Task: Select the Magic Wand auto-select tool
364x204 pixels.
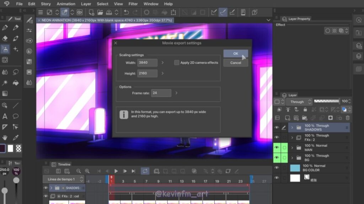Action: coord(5,83)
